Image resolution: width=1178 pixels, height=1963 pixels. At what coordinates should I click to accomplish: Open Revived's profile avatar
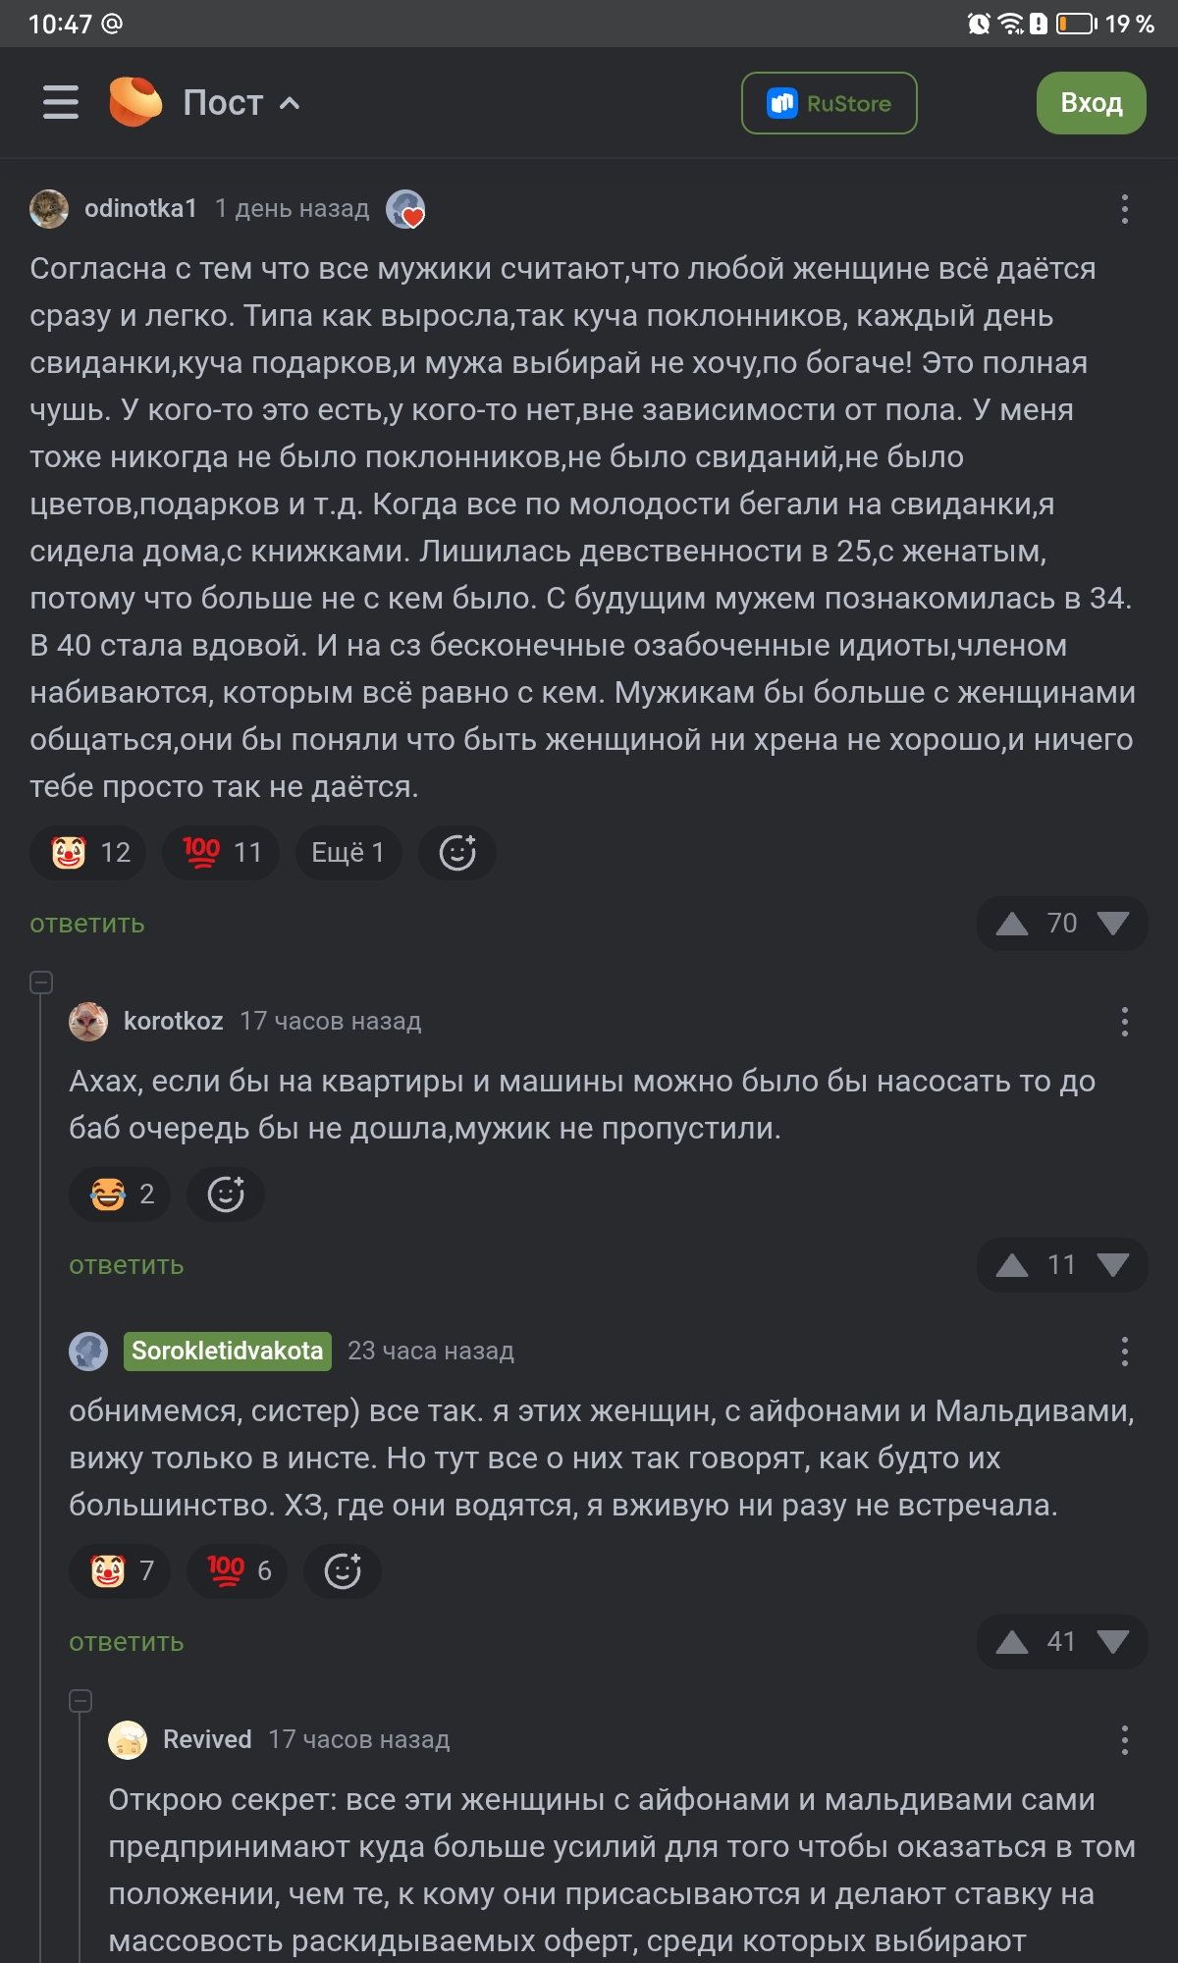pos(128,1740)
